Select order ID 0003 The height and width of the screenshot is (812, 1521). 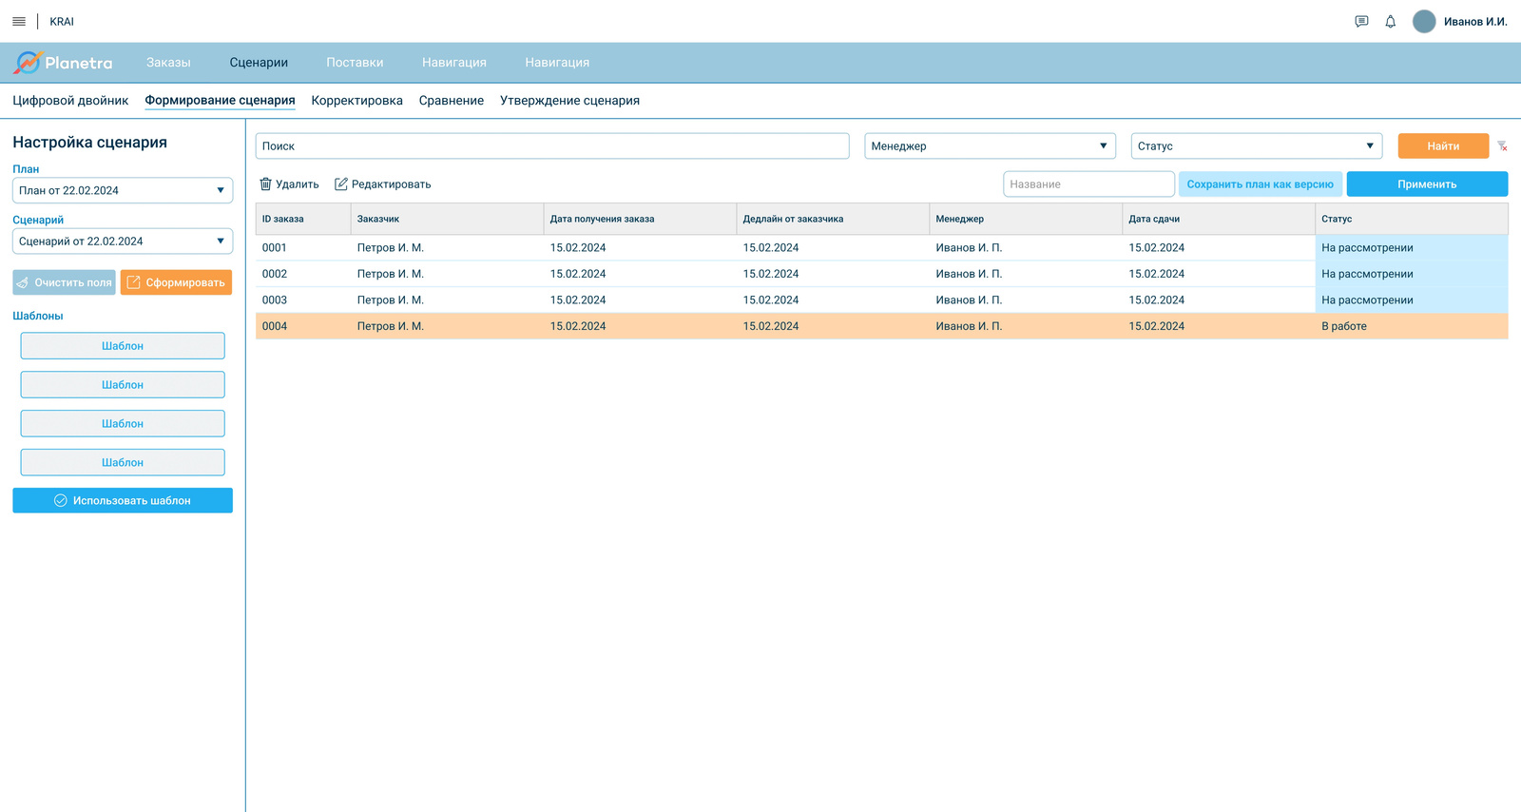coord(275,300)
